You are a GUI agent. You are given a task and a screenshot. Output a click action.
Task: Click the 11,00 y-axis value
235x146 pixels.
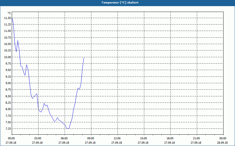(x=8, y=31)
